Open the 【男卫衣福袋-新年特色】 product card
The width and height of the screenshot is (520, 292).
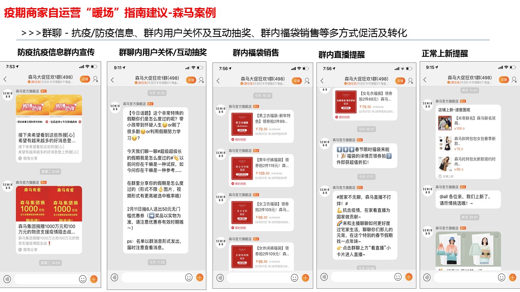(261, 126)
